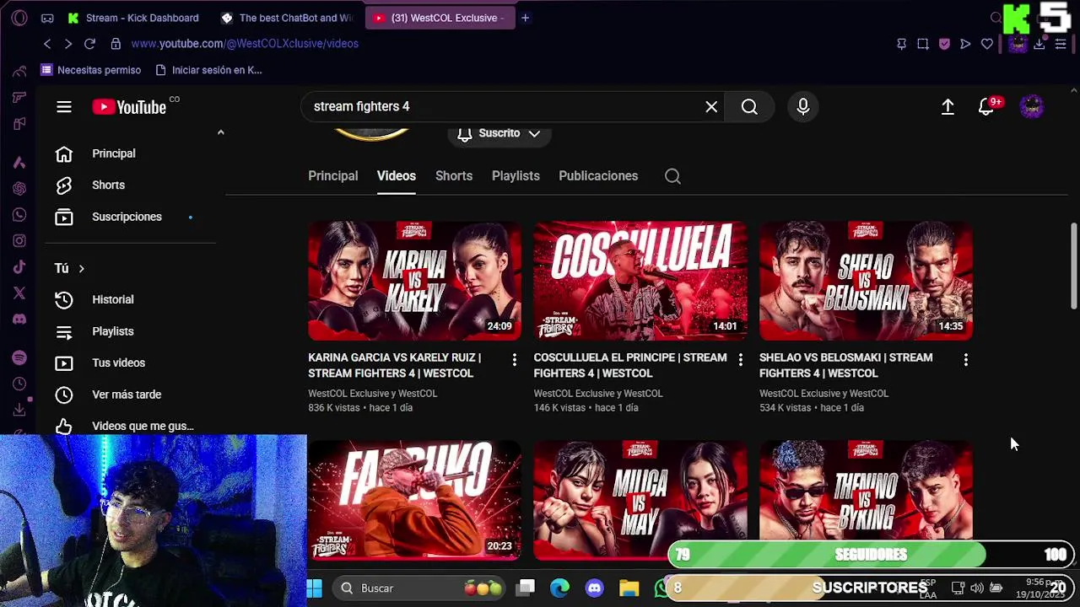The width and height of the screenshot is (1080, 607).
Task: Reload the page
Action: click(x=89, y=44)
